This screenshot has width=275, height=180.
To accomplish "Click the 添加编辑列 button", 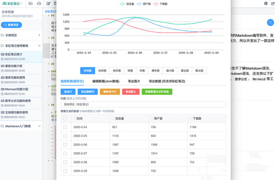I will tap(88, 91).
